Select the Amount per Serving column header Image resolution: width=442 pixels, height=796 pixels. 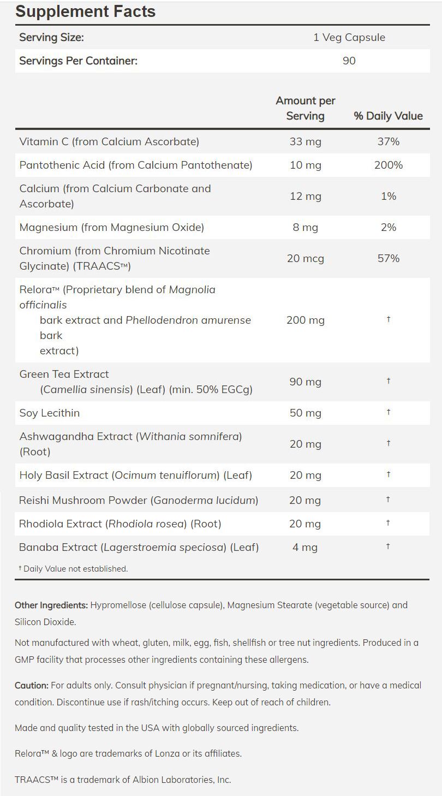305,108
